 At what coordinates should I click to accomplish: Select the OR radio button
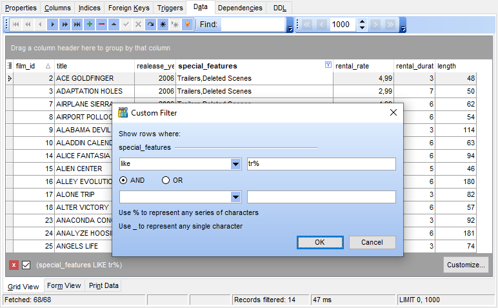pos(166,180)
